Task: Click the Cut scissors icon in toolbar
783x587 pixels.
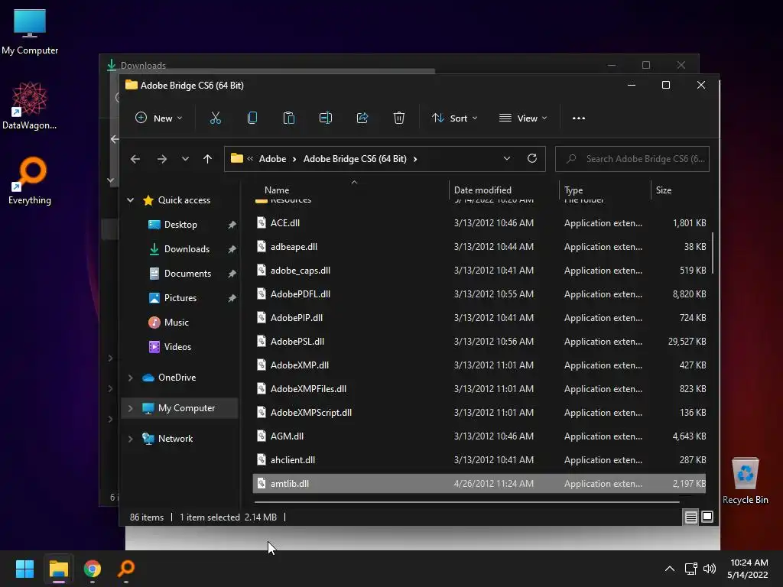Action: (x=215, y=118)
